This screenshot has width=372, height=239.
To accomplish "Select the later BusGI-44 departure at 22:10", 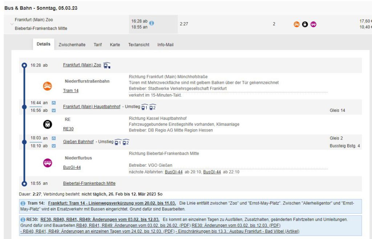I will (x=212, y=172).
